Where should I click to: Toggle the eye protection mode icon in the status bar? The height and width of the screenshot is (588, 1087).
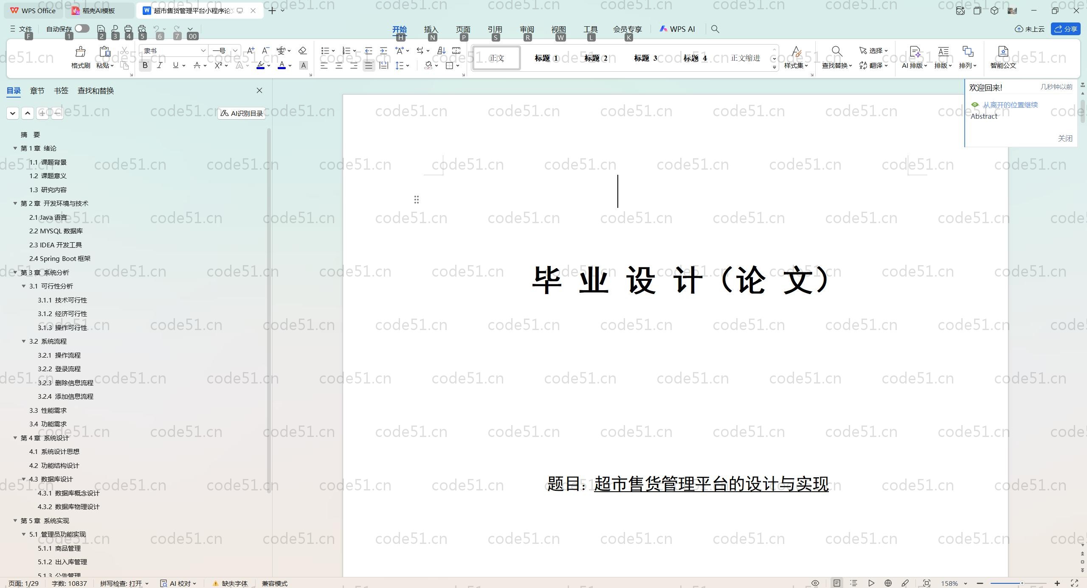pyautogui.click(x=815, y=583)
